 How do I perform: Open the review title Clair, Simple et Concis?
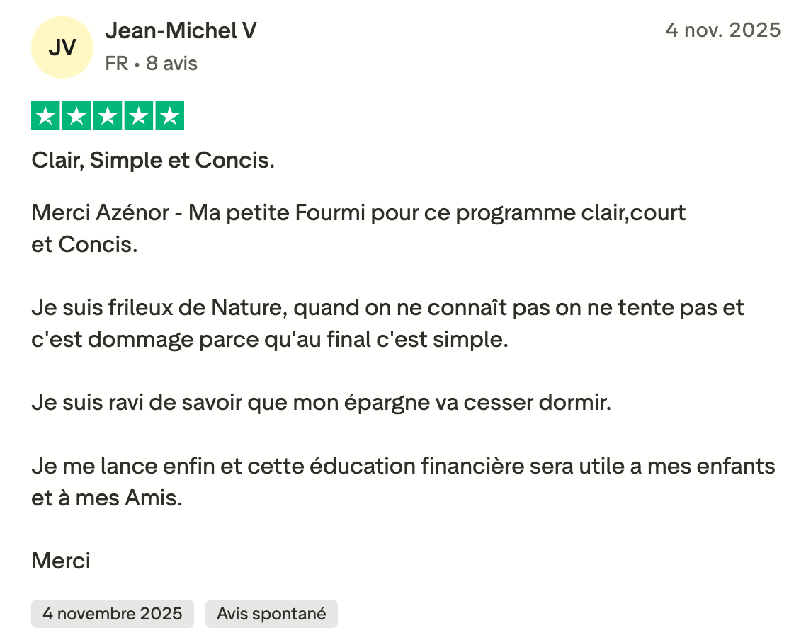[153, 161]
